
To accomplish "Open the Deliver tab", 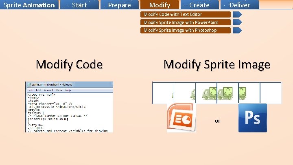I will coord(240,4).
